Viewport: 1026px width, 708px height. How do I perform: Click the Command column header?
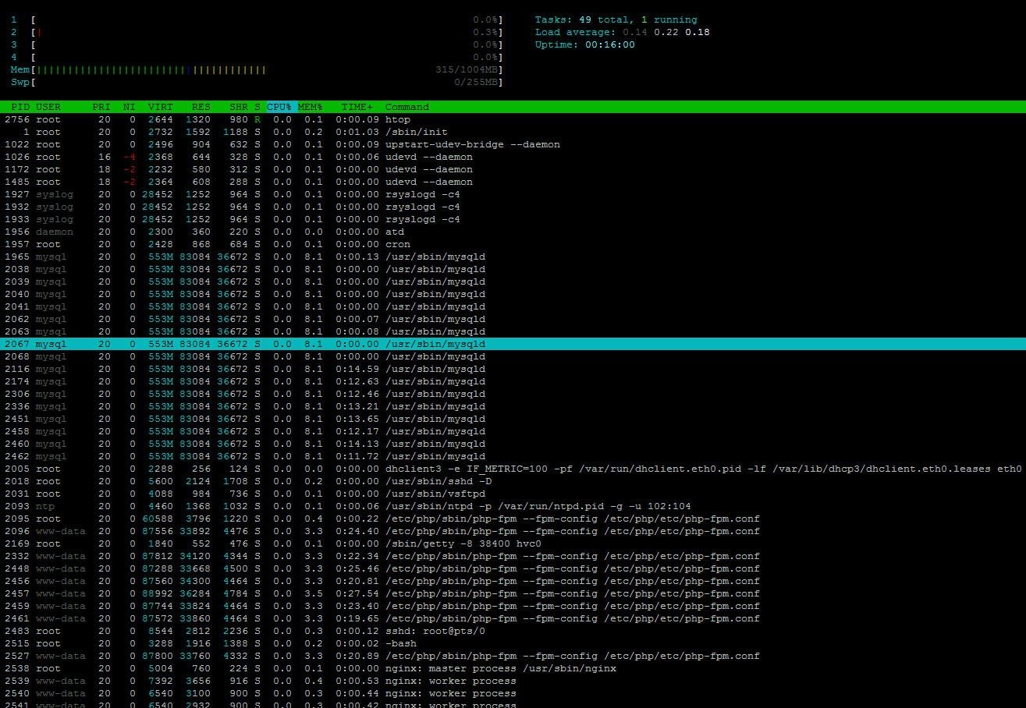click(406, 107)
